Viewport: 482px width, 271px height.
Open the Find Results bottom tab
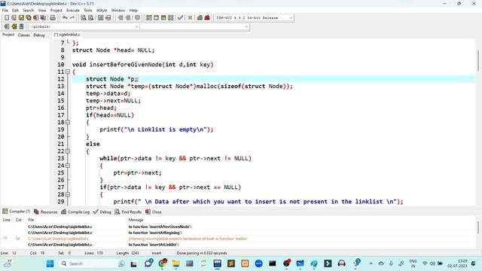(x=128, y=212)
